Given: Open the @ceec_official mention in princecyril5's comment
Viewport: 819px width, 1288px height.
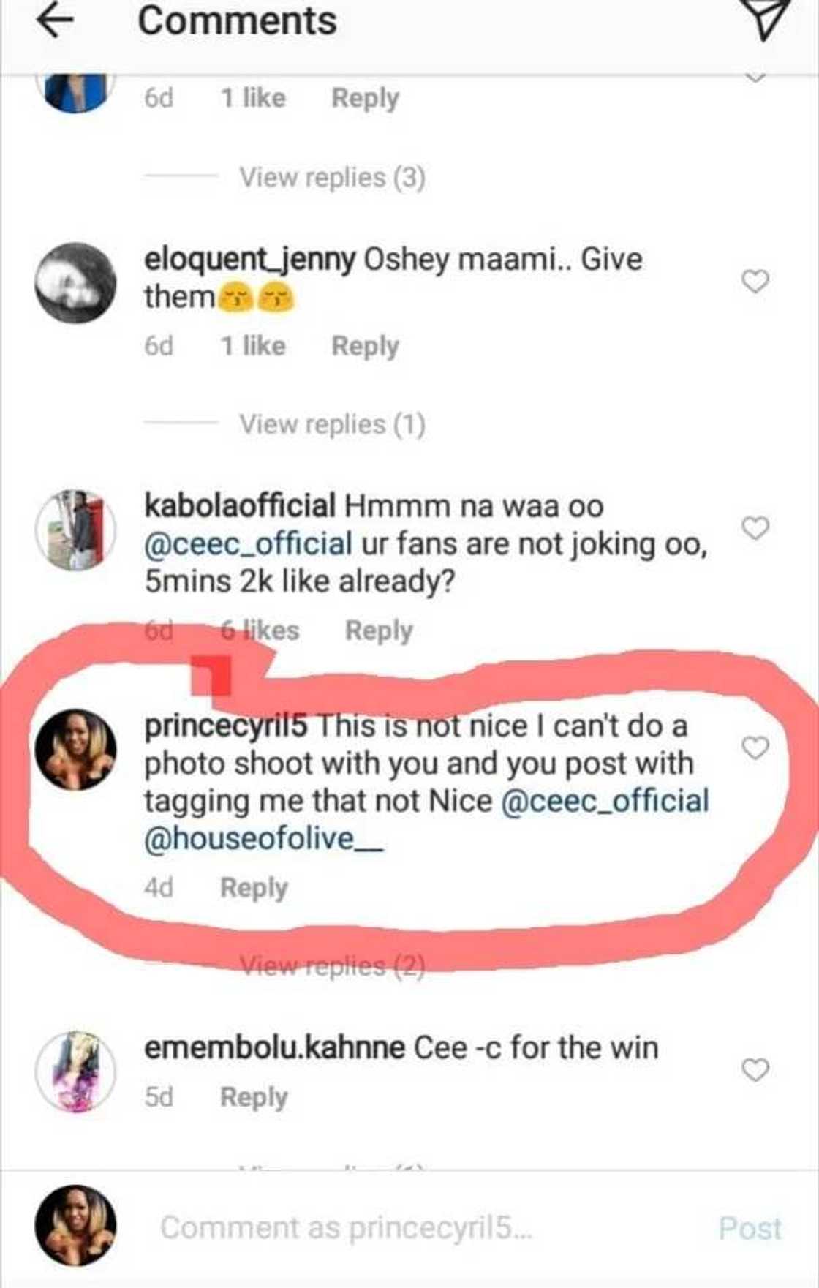Looking at the screenshot, I should [608, 800].
